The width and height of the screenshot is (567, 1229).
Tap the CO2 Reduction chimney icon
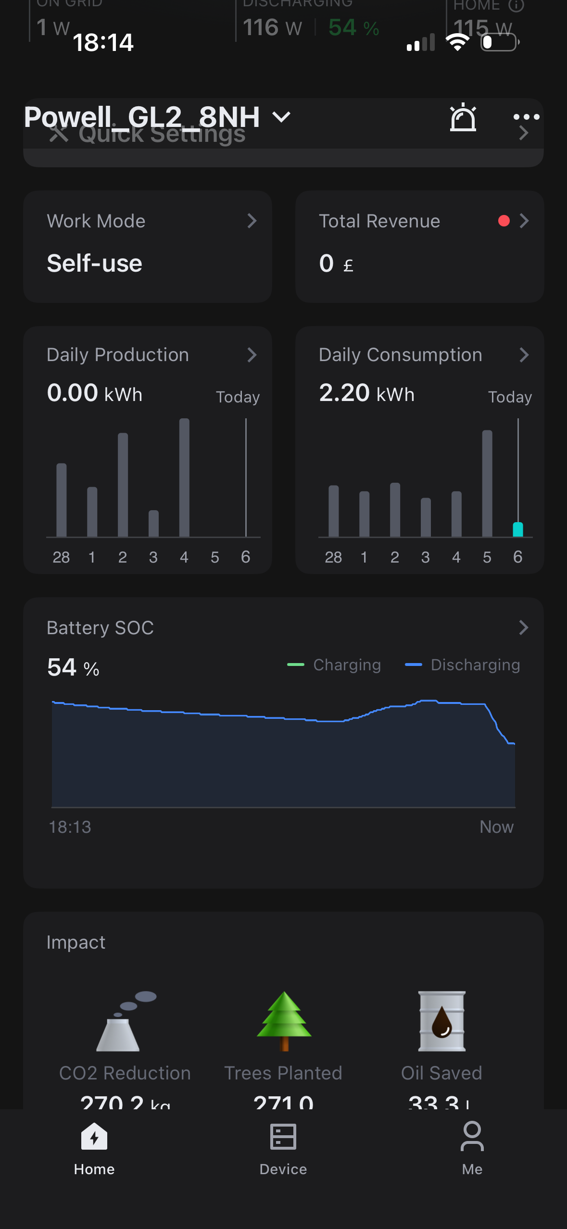tap(124, 1021)
